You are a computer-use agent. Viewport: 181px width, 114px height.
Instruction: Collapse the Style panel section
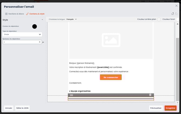click(x=42, y=20)
